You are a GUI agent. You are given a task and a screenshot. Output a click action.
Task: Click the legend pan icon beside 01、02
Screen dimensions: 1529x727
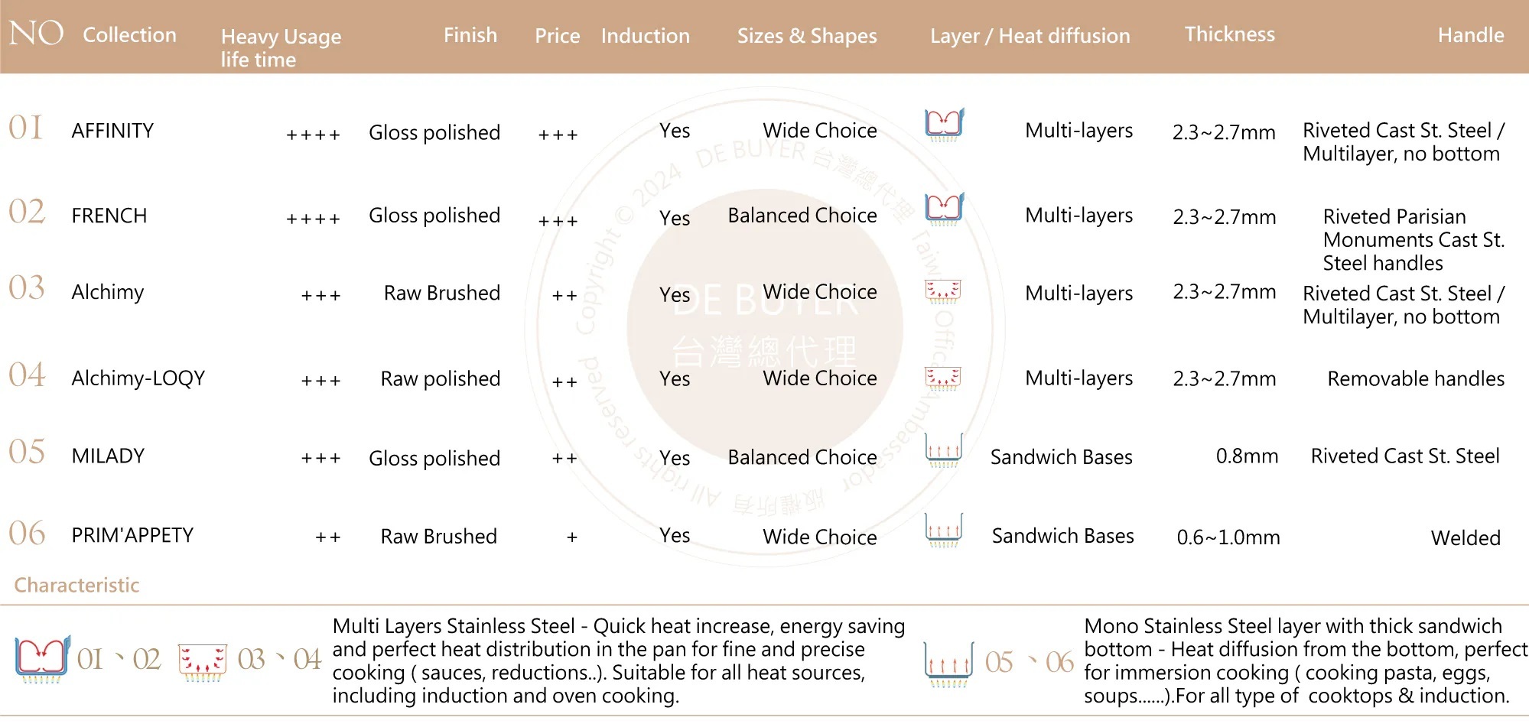(x=43, y=659)
